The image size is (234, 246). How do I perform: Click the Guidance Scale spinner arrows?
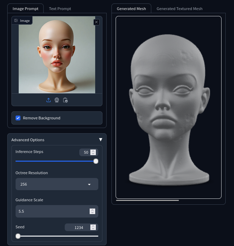tap(92, 211)
